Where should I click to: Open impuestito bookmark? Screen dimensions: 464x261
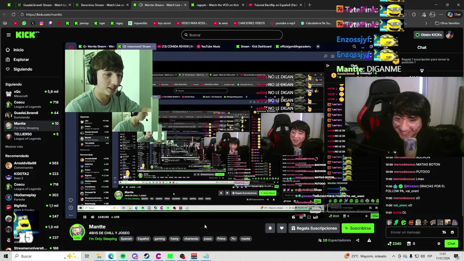(138, 23)
